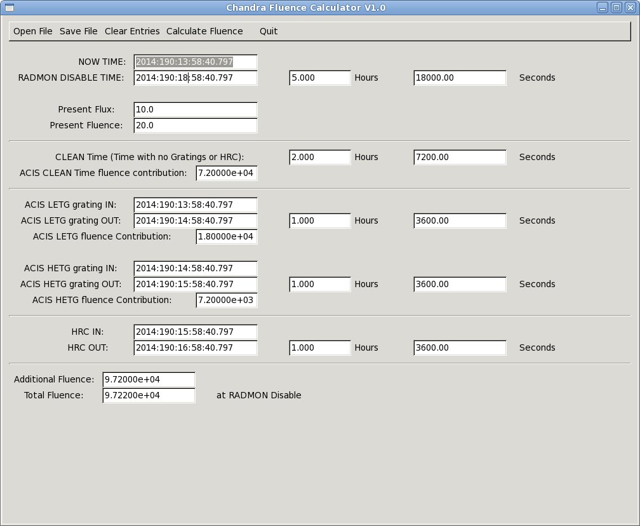The image size is (640, 526).
Task: Edit the ACIS LETG grating OUT time
Action: click(195, 220)
